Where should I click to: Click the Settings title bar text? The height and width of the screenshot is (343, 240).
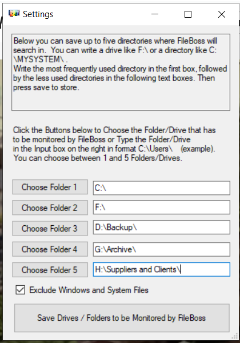38,14
